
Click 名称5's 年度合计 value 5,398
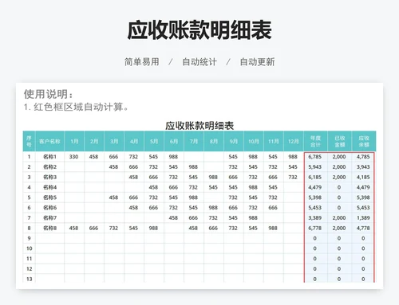coord(315,197)
